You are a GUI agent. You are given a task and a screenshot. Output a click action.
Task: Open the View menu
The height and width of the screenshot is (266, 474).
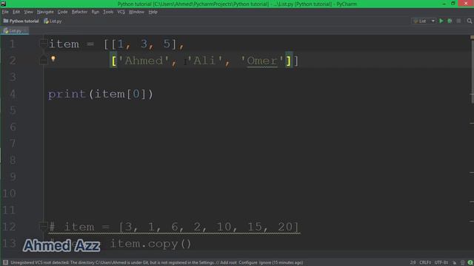tap(28, 12)
